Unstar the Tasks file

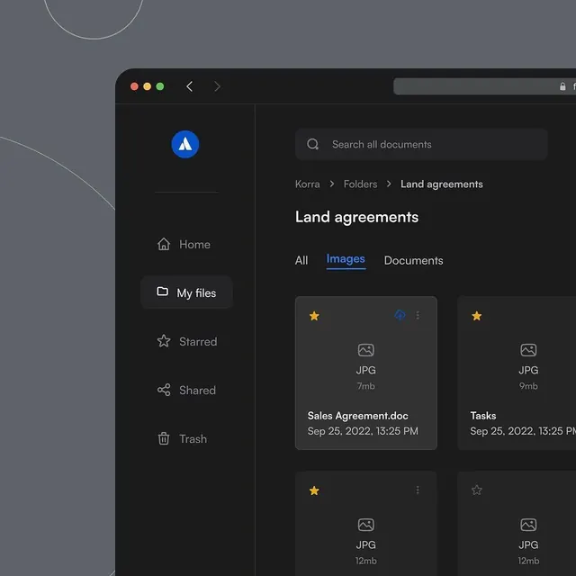(x=477, y=316)
